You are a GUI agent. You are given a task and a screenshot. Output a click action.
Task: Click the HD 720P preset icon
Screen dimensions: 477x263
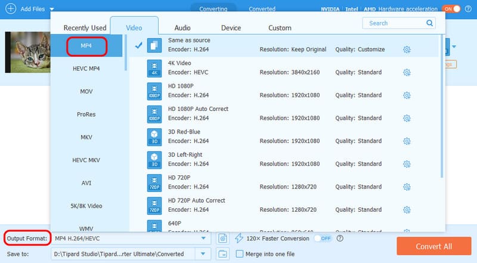[154, 182]
